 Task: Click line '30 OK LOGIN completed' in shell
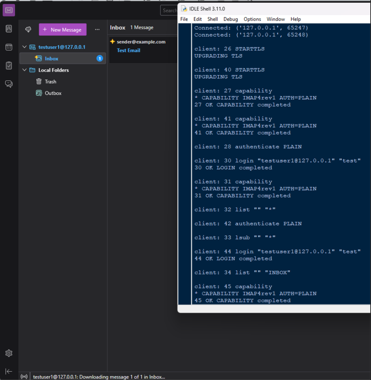(x=233, y=168)
